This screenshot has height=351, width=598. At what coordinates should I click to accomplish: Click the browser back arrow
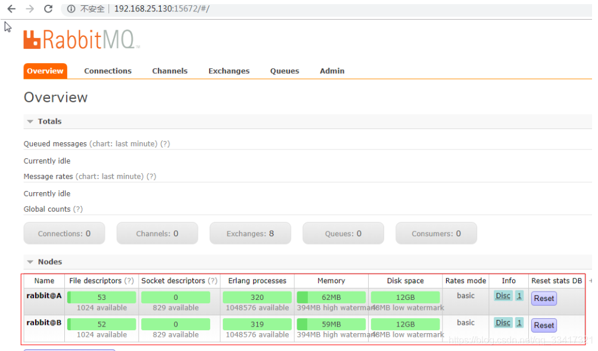tap(11, 9)
